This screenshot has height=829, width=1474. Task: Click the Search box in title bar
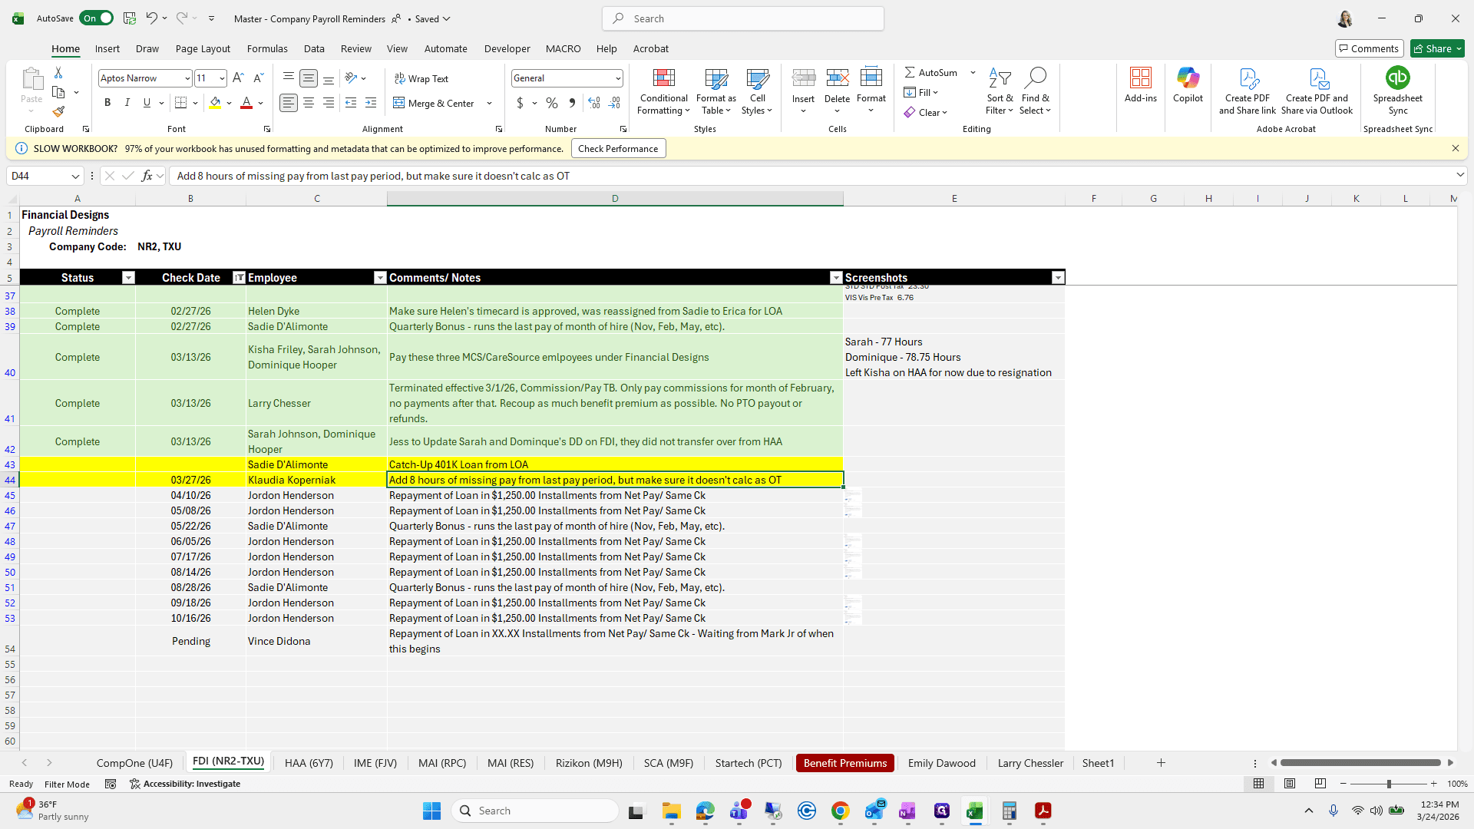pos(743,18)
